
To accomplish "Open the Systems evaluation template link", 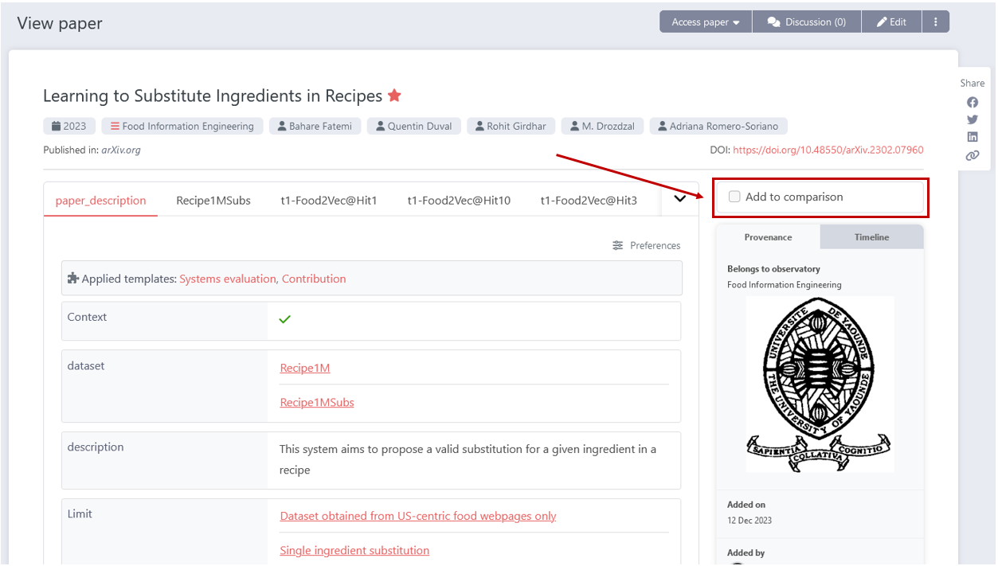I will click(x=227, y=279).
